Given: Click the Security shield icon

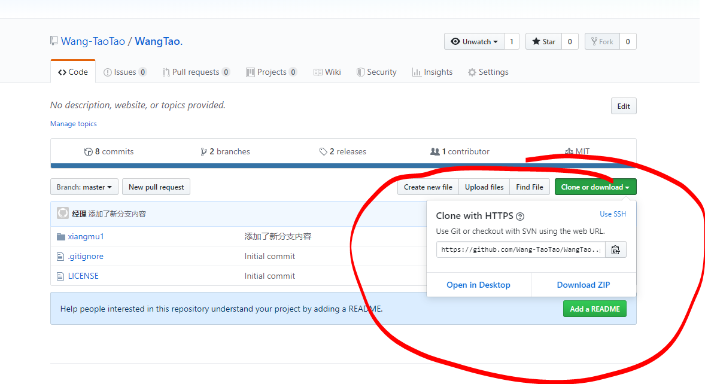Looking at the screenshot, I should (360, 72).
